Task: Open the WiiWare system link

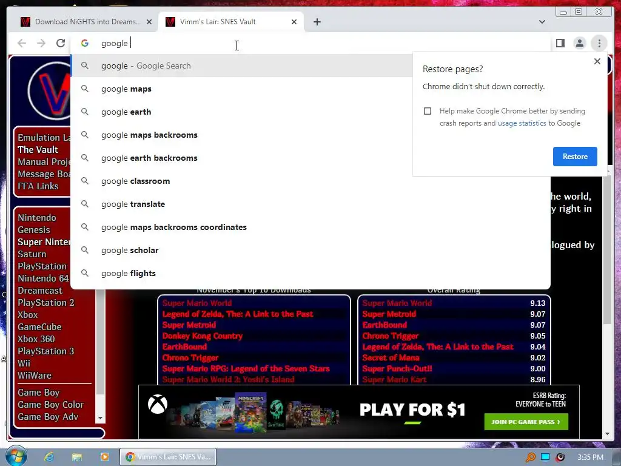Action: pos(35,376)
